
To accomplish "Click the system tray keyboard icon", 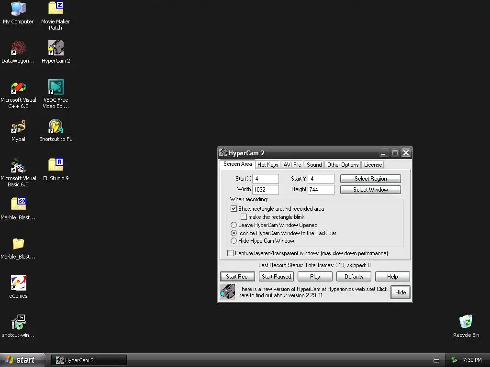I will pyautogui.click(x=436, y=360).
